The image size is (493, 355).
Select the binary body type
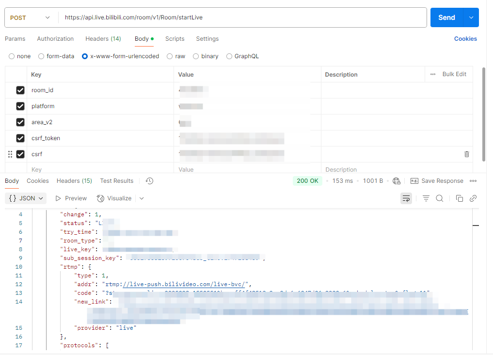pyautogui.click(x=196, y=56)
